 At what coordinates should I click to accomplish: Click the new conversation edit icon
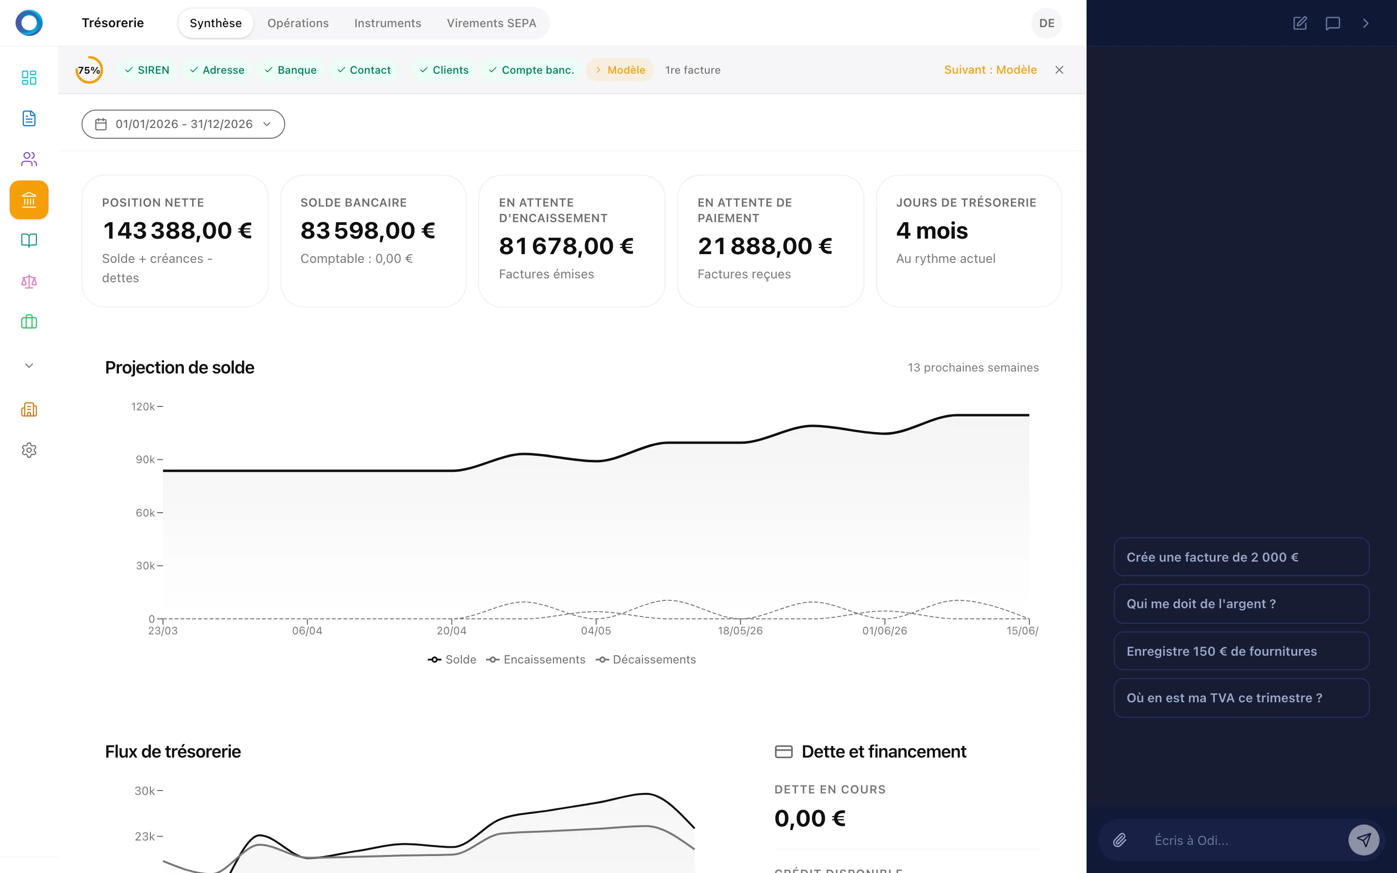(1300, 23)
